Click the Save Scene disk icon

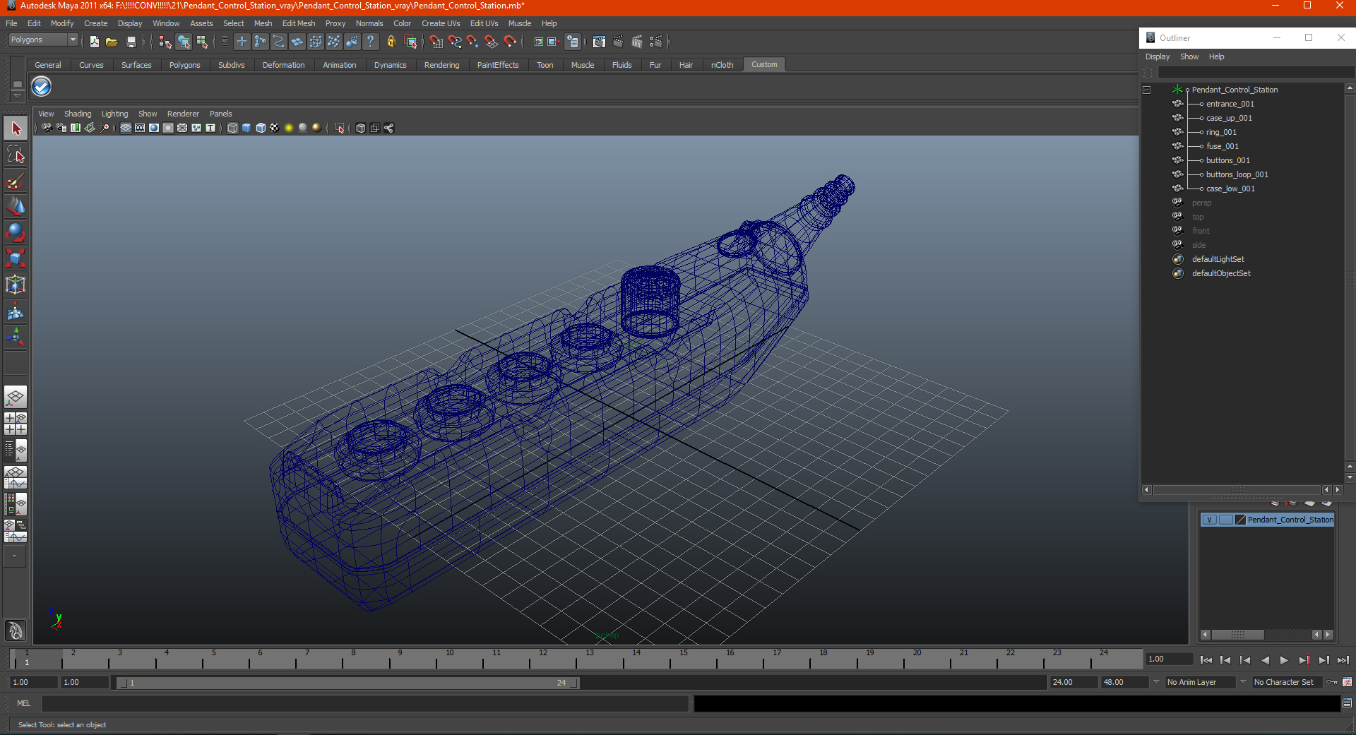(131, 42)
